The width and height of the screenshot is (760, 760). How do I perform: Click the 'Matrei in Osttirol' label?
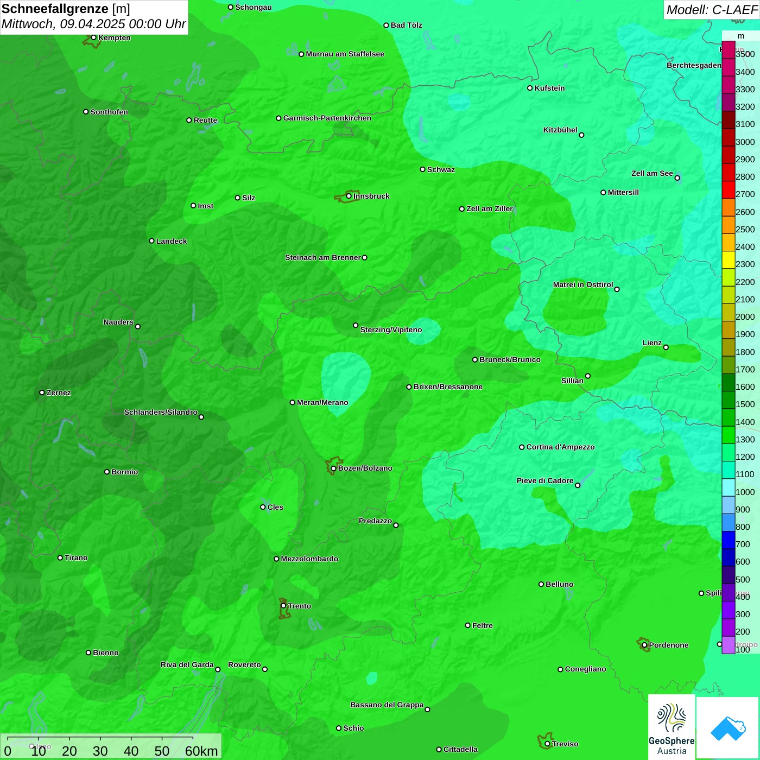coord(583,284)
